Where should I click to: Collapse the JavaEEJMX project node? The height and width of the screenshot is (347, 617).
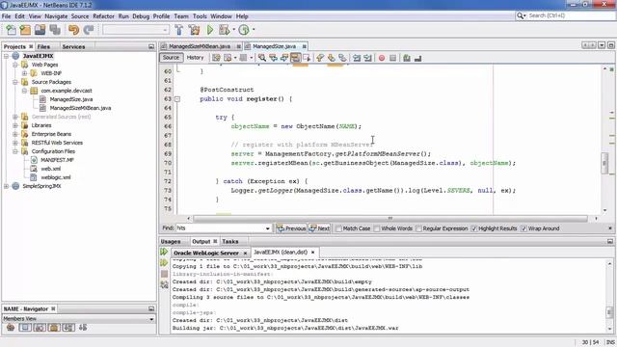6,56
